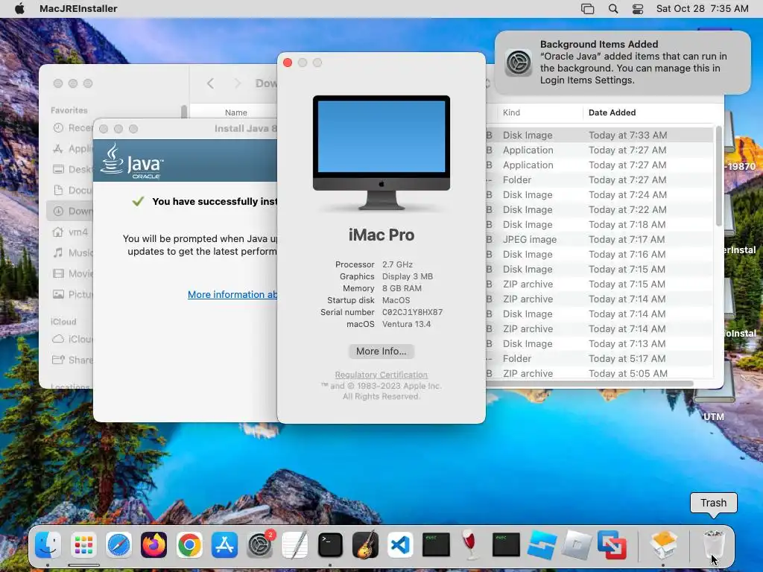The height and width of the screenshot is (572, 763).
Task: Open System Settings with the red badge
Action: point(260,544)
